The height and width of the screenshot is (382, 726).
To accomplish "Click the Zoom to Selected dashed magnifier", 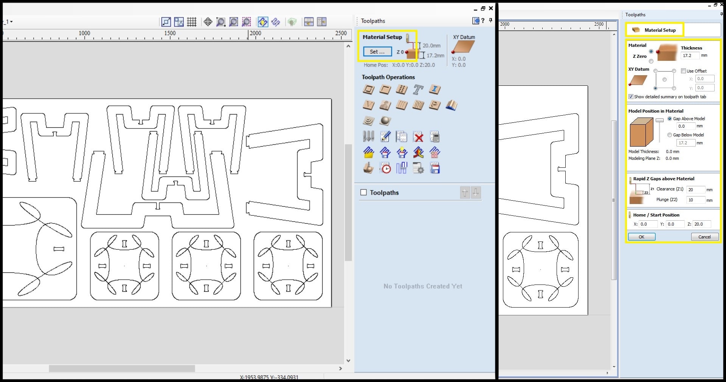I will pos(246,22).
